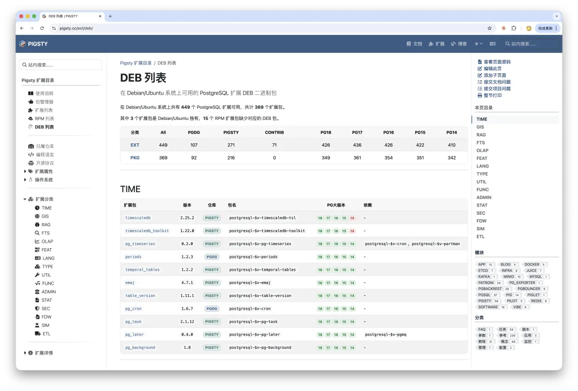578x391 pixels.
Task: Click PGDG repo badge in periods row
Action: coord(211,257)
